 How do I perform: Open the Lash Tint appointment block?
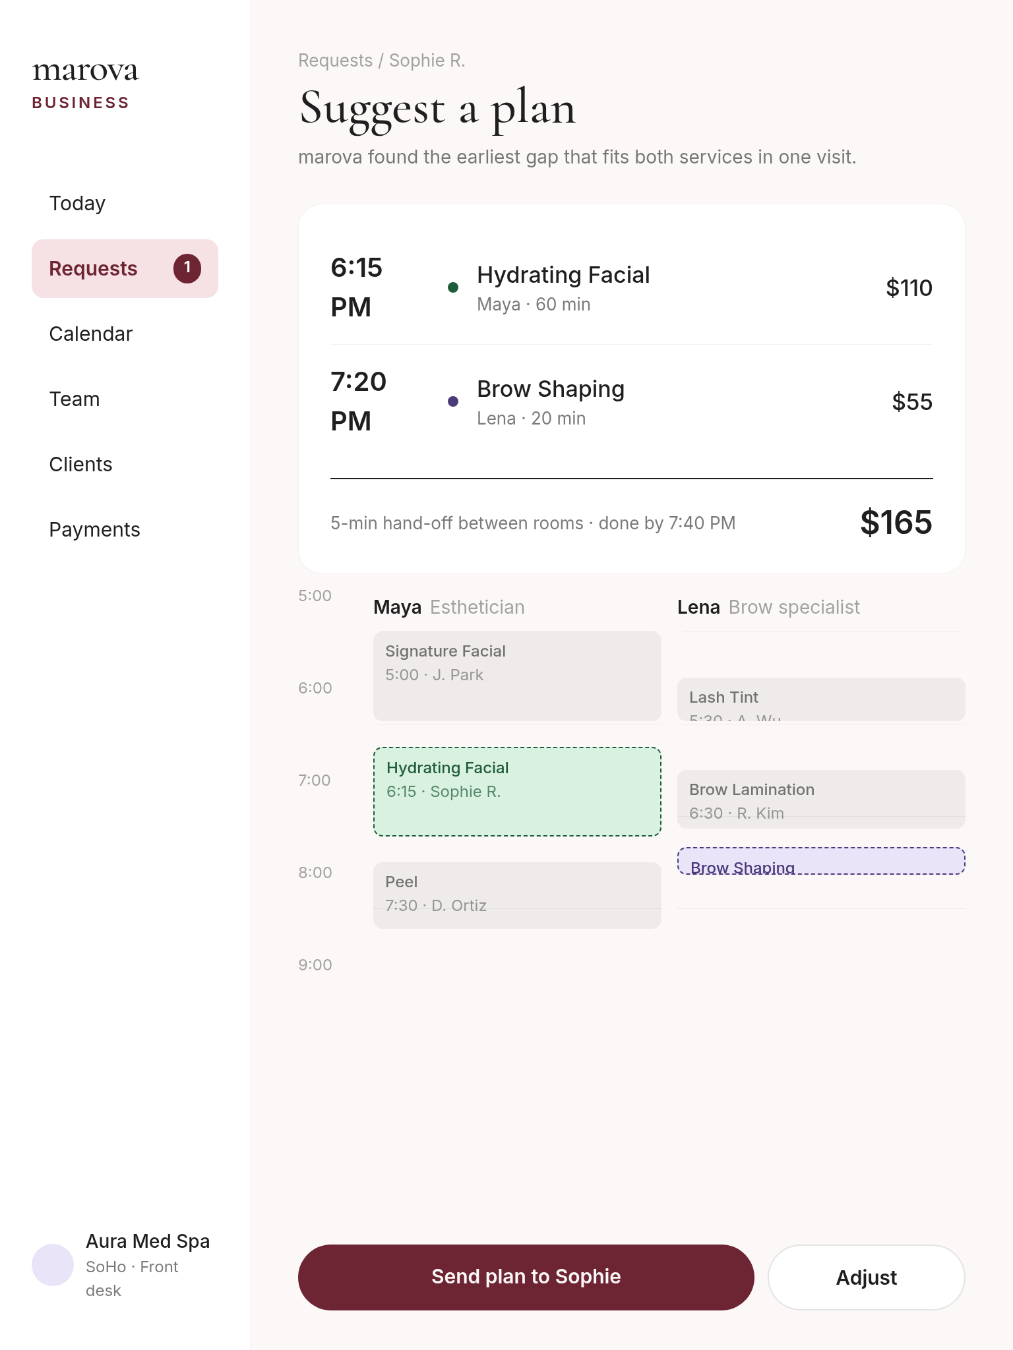821,699
